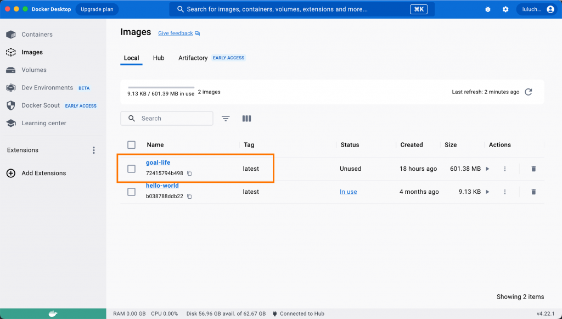Viewport: 562px width, 319px height.
Task: Click the Volumes drive icon
Action: tap(11, 70)
